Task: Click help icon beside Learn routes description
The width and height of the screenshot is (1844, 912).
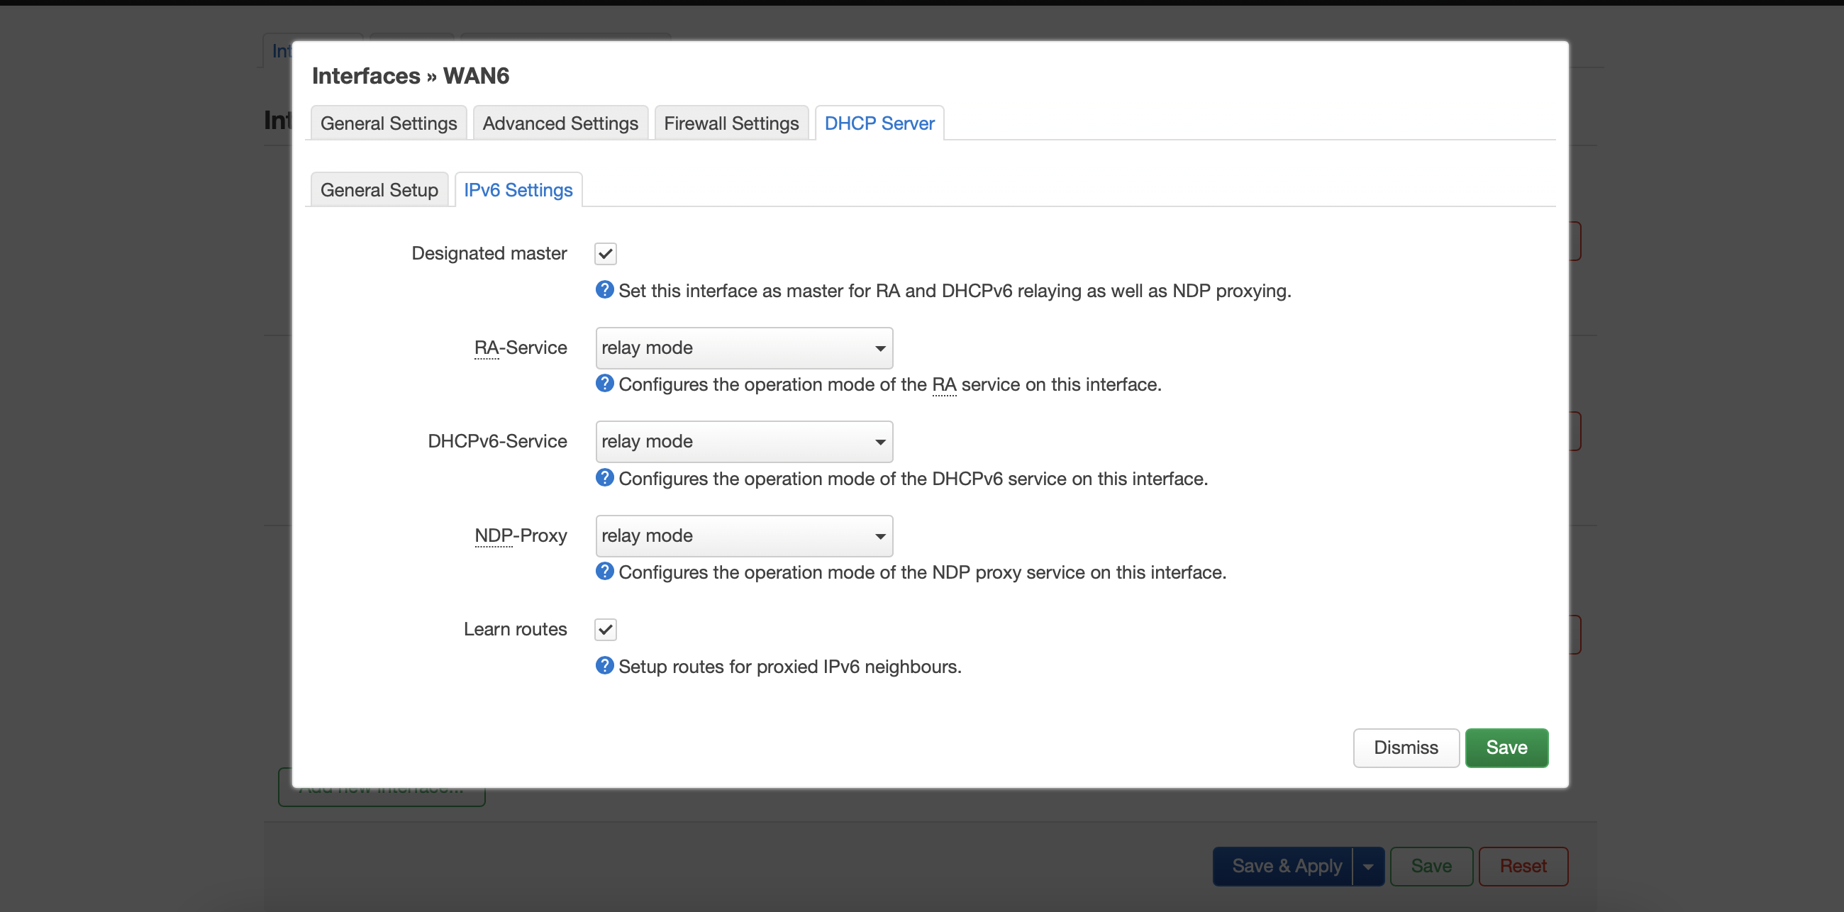Action: click(x=604, y=666)
